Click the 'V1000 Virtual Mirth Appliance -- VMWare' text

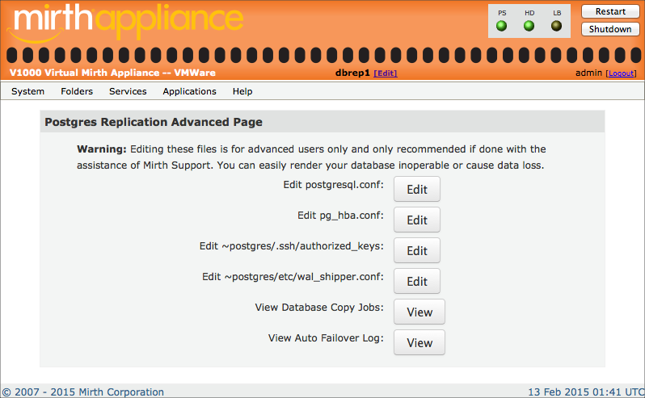click(x=112, y=73)
